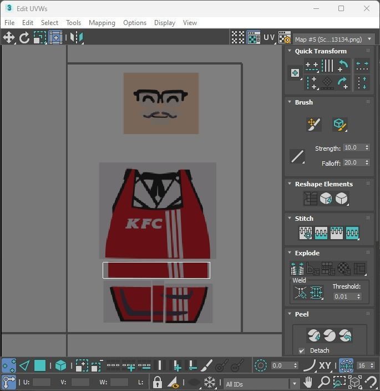This screenshot has width=380, height=391.
Task: Select the Move tool in top toolbar
Action: pos(9,38)
